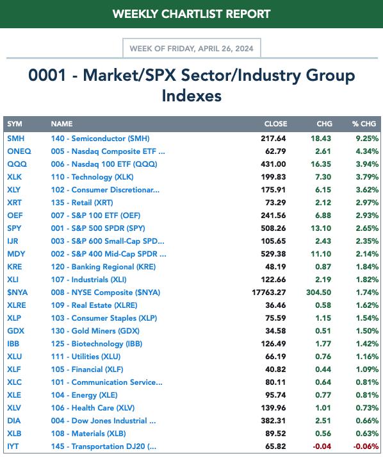
Task: Open 104 - Energy (XLE) link
Action: [84, 395]
